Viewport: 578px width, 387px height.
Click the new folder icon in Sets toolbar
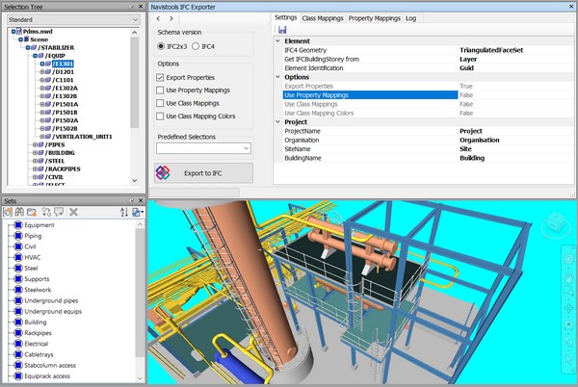click(32, 211)
